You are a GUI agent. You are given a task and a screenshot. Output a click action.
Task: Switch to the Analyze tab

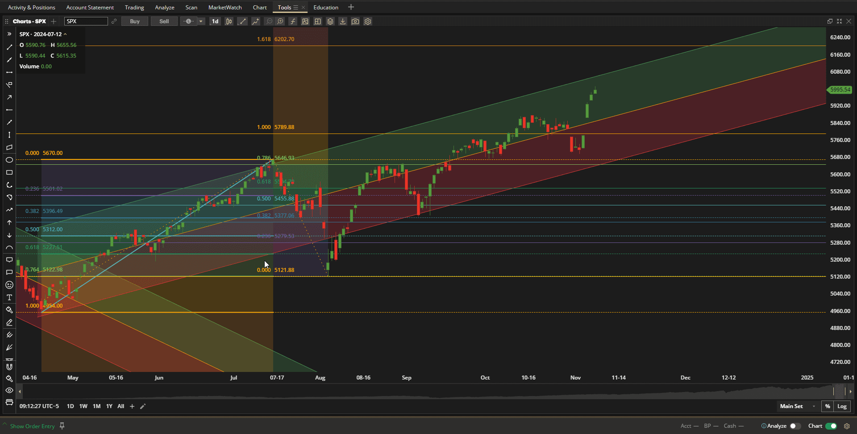pos(165,8)
